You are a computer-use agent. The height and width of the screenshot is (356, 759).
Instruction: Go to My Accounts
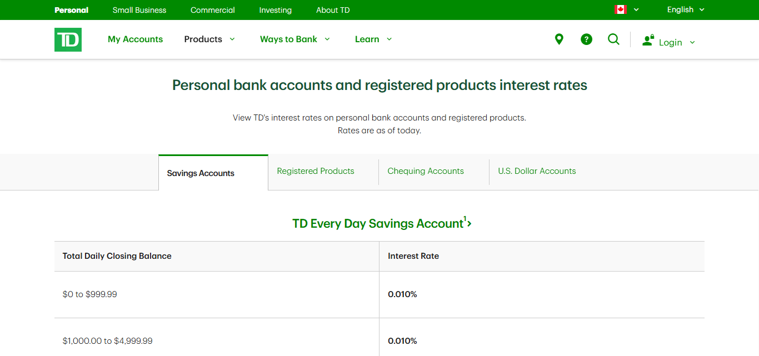tap(136, 39)
